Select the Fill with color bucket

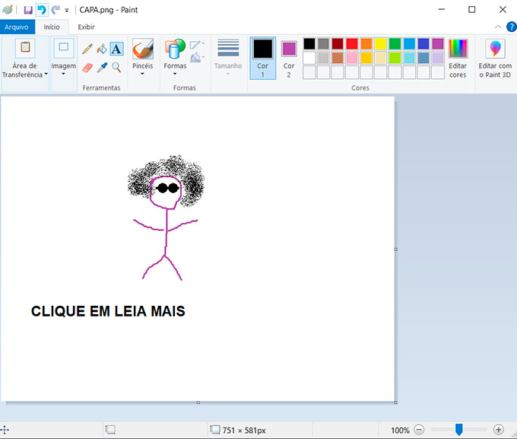click(102, 49)
